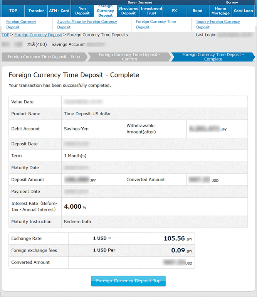The image size is (257, 297).
Task: Switch to the Structured Deposit tab
Action: 128,11
